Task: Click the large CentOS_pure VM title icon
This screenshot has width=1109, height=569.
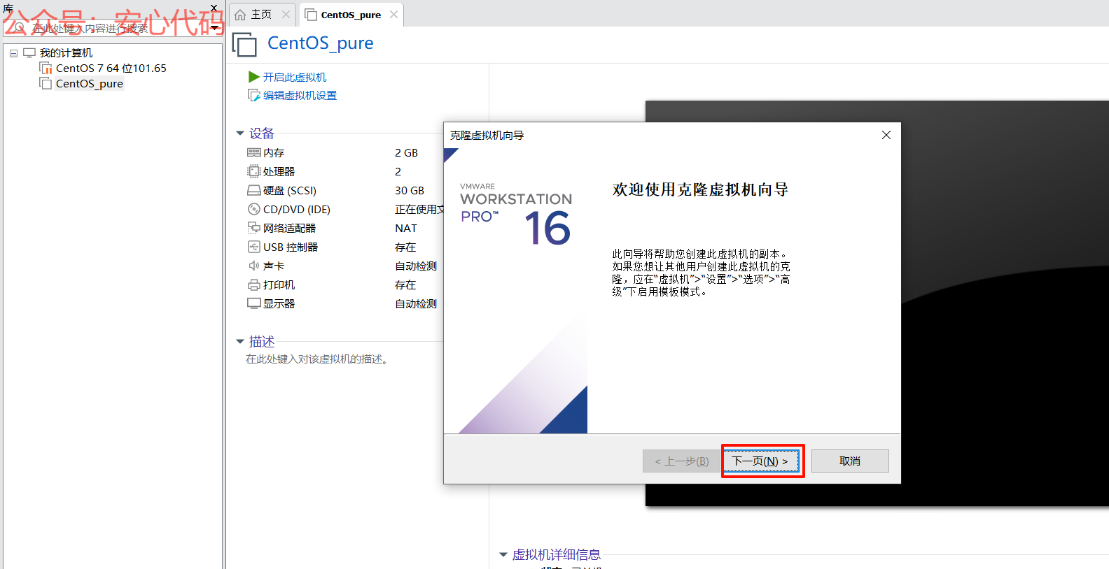Action: [x=244, y=45]
